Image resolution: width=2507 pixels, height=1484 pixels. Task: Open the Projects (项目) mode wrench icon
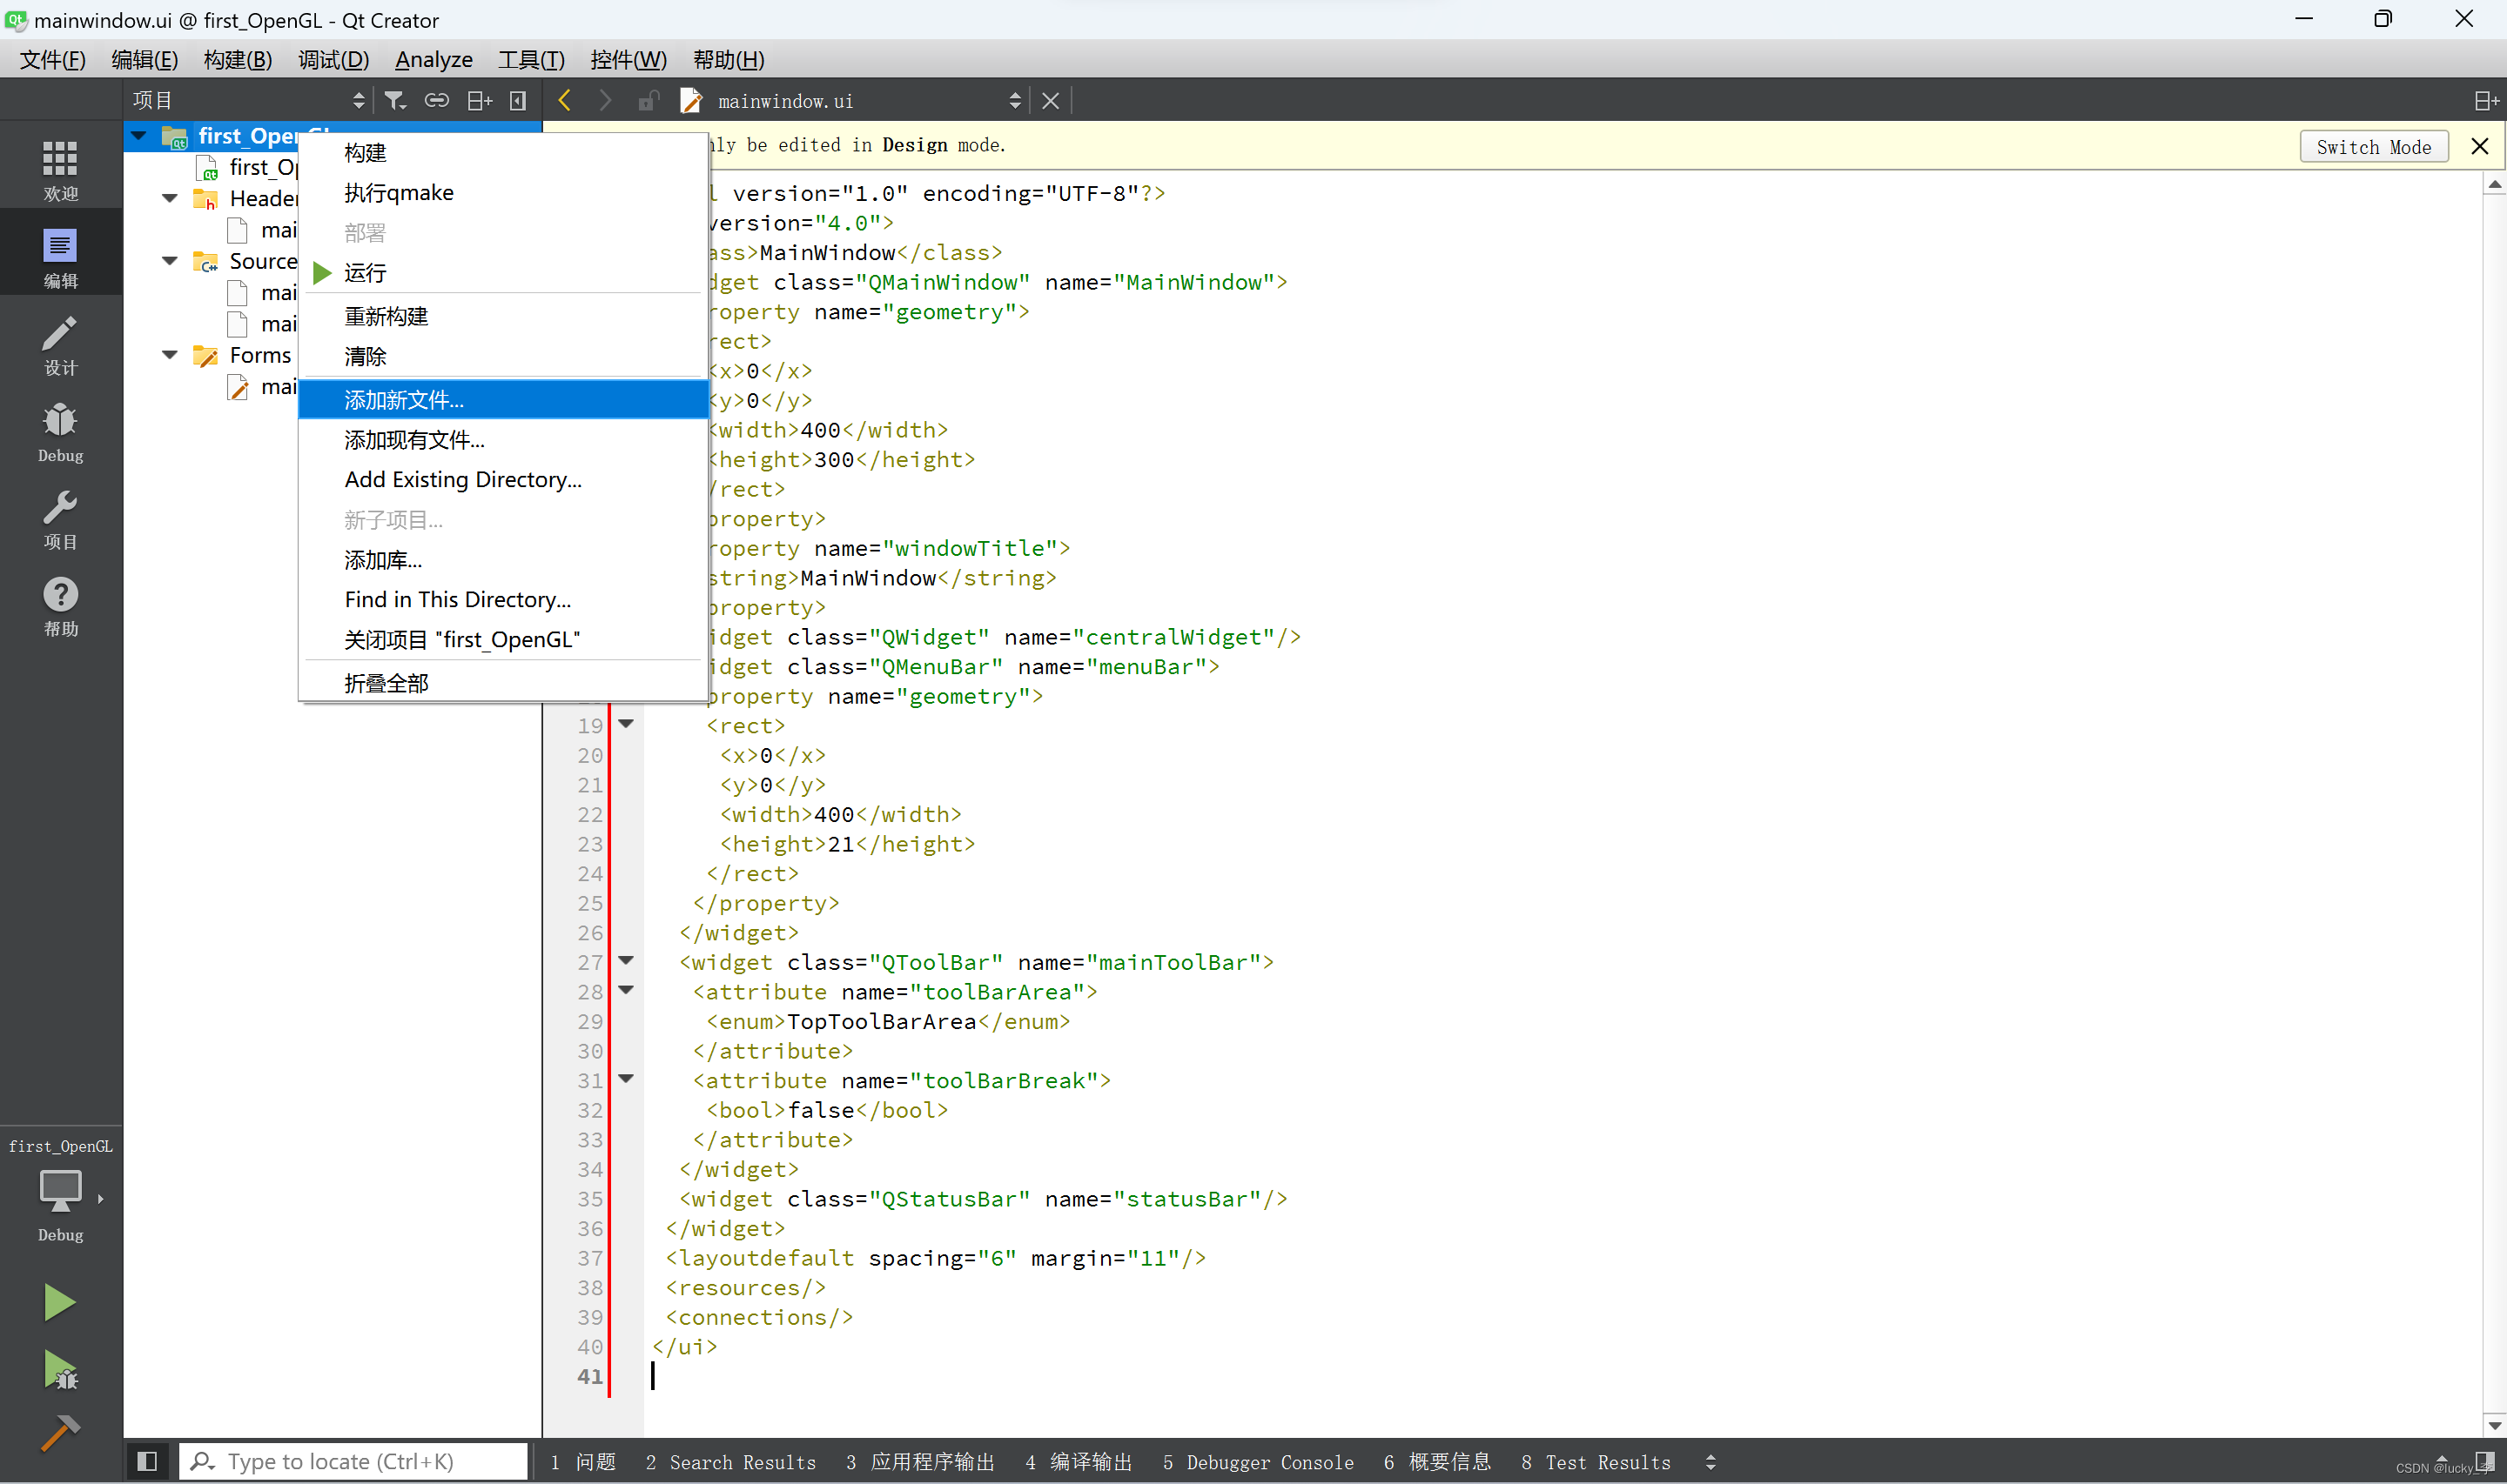tap(60, 519)
